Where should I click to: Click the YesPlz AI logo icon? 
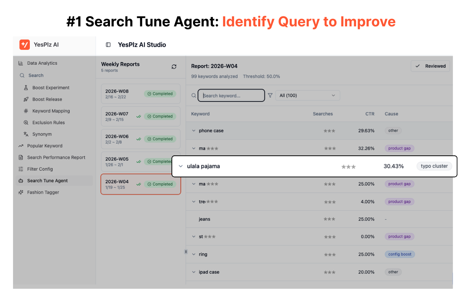(x=25, y=45)
